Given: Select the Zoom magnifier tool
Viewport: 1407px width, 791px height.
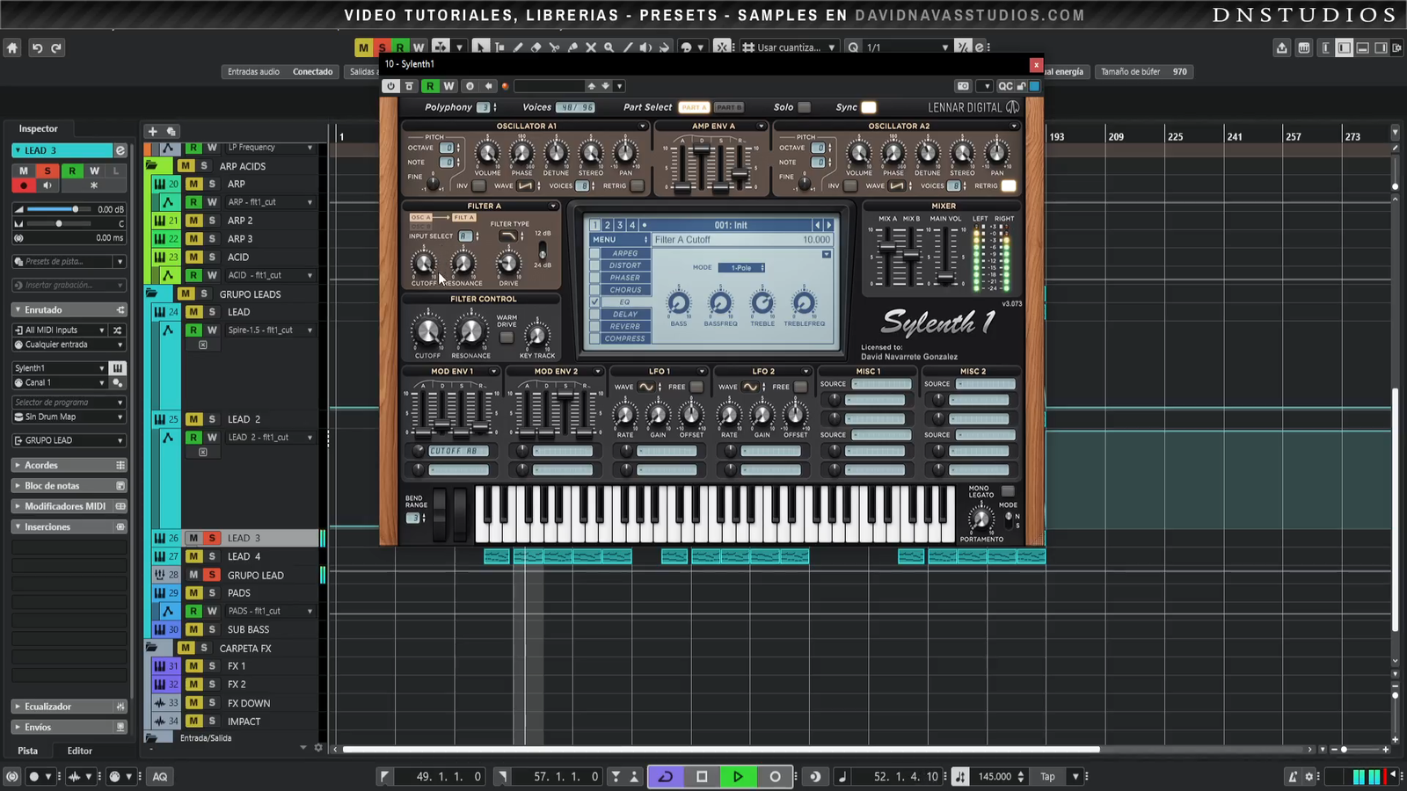Looking at the screenshot, I should [x=609, y=47].
